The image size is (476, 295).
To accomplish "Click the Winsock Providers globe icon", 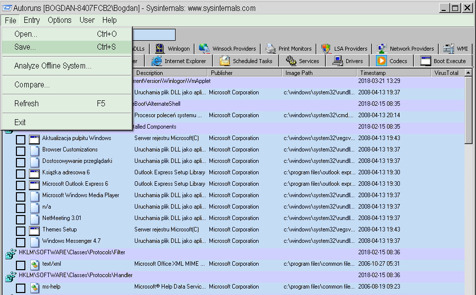I will click(x=204, y=49).
